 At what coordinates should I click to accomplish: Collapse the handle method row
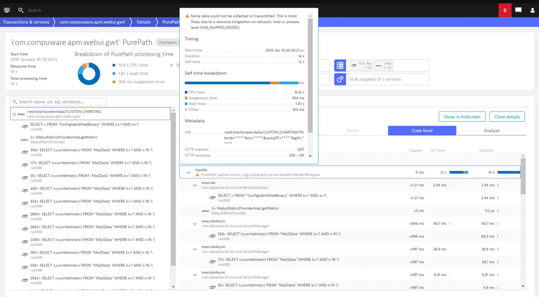(188, 172)
